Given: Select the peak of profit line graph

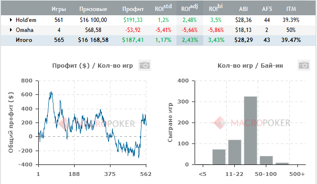Looking at the screenshot, I should pos(51,92).
